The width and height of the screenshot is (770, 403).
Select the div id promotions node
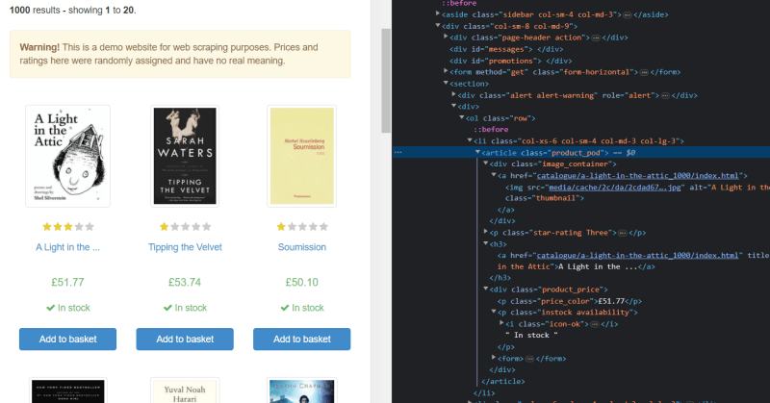pos(511,61)
